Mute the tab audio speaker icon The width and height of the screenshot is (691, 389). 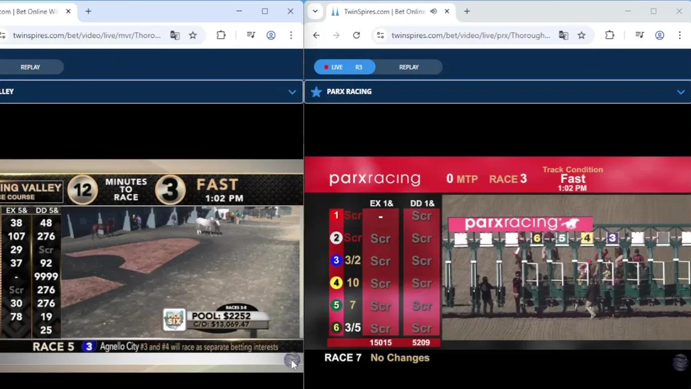tap(434, 11)
